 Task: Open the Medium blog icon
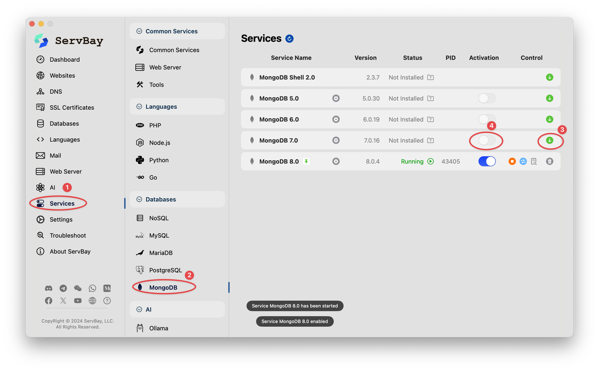107,288
